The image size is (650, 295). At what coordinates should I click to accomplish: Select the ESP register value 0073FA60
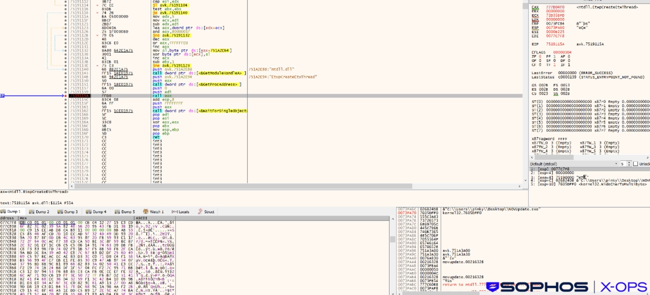(555, 27)
